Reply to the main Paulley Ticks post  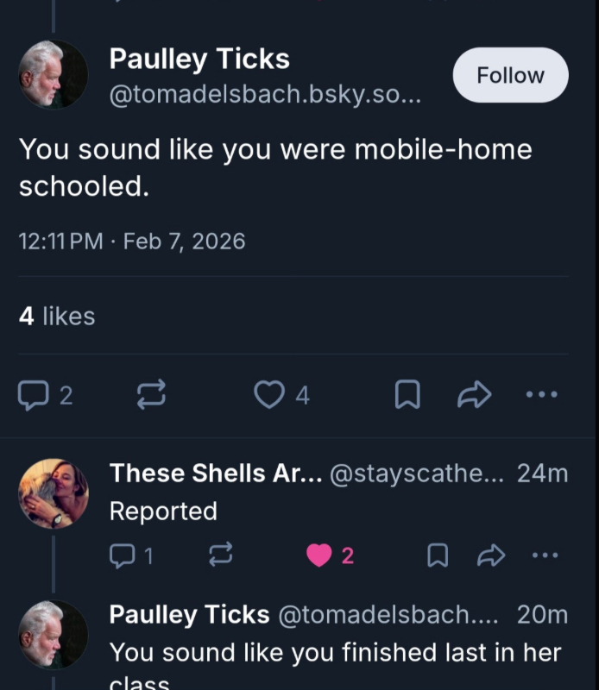(x=35, y=395)
